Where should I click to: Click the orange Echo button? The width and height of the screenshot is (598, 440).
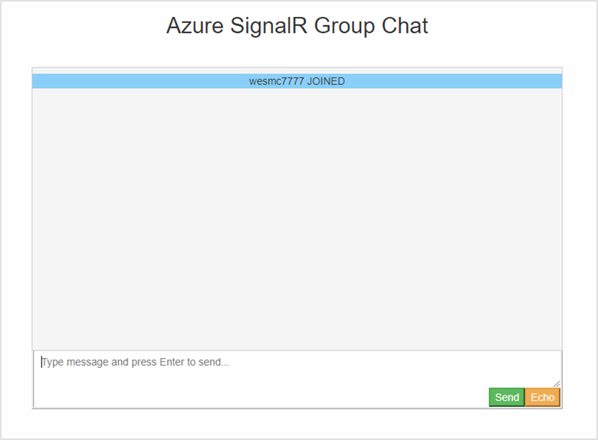542,397
